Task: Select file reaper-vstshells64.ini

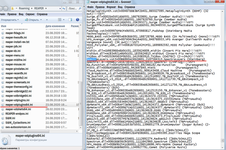Action: click(x=18, y=109)
